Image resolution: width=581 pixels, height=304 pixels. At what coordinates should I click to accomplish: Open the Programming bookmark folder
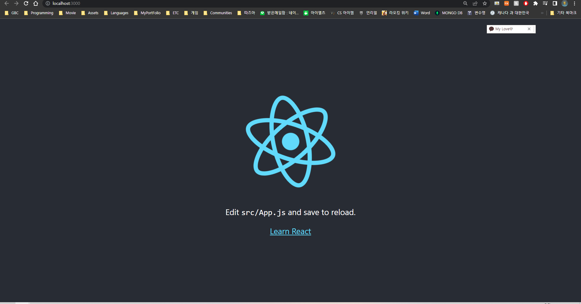coord(39,13)
